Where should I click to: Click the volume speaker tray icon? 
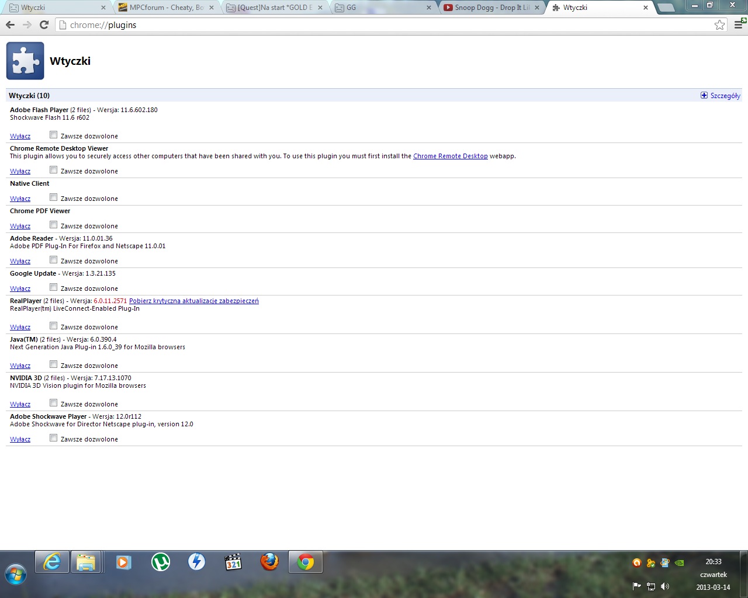pos(665,586)
